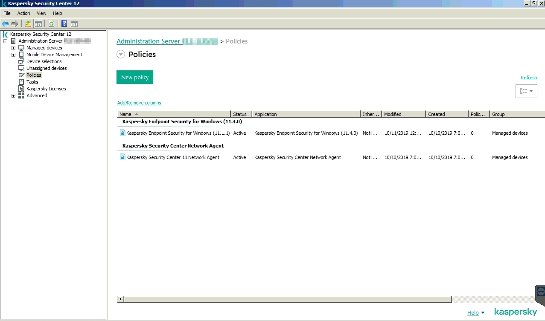Open the view mode dropdown below Refresh

point(526,91)
